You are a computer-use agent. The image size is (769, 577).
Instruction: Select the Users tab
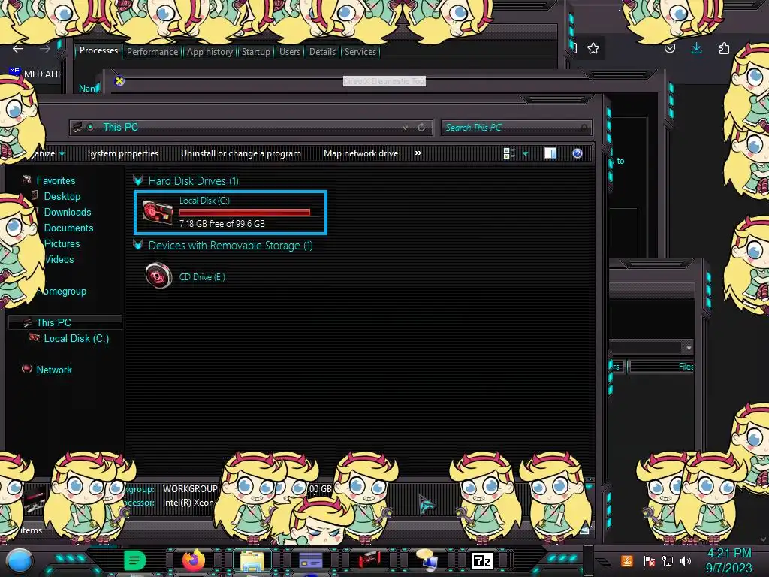pyautogui.click(x=290, y=52)
